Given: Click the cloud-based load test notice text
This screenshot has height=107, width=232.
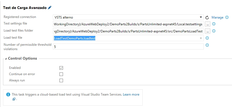Looking at the screenshot, I should [x=67, y=94].
